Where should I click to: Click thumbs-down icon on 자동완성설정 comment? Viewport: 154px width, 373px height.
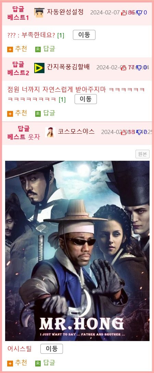140,13
